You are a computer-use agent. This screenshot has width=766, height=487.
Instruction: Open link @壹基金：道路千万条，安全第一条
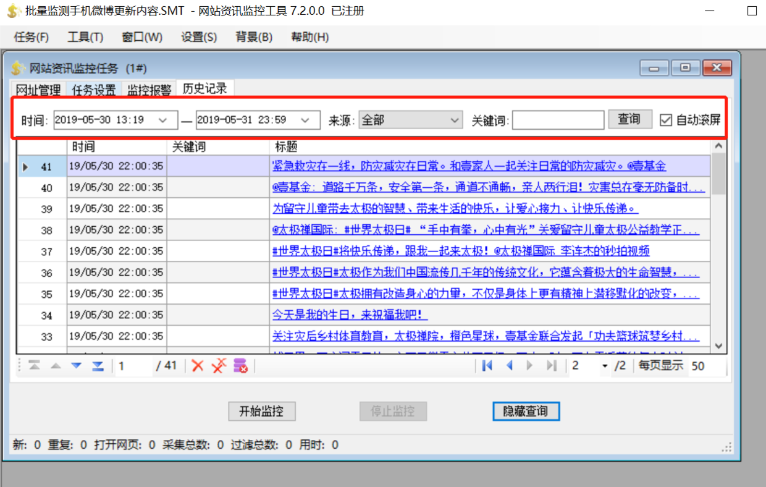pyautogui.click(x=488, y=187)
